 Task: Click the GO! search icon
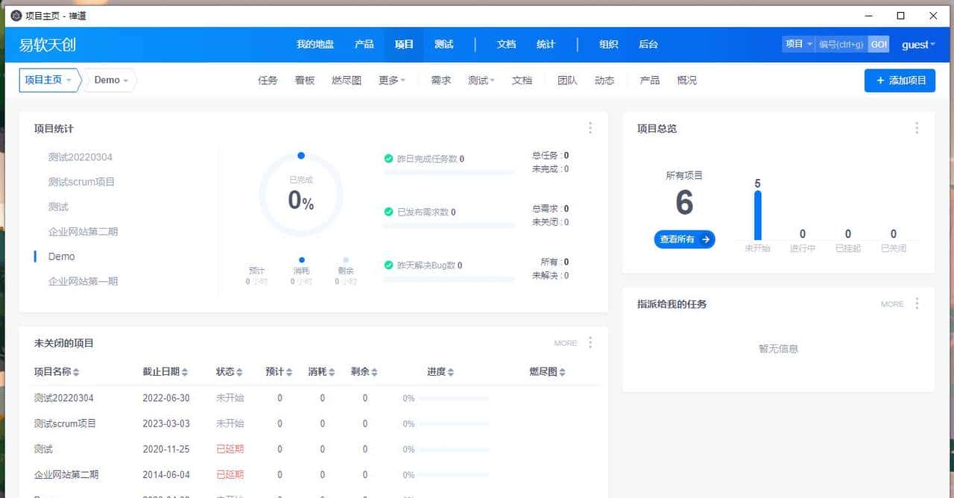coord(878,44)
